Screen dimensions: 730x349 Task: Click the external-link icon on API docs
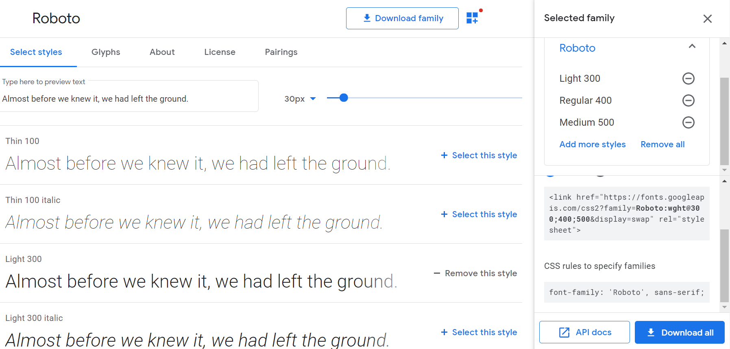[x=564, y=332]
